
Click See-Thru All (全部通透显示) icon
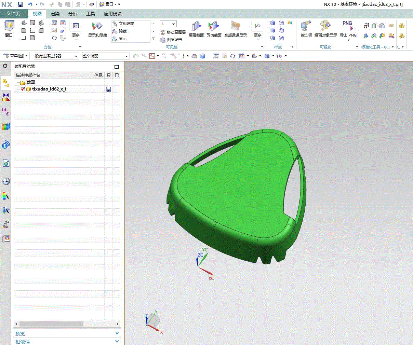[236, 29]
